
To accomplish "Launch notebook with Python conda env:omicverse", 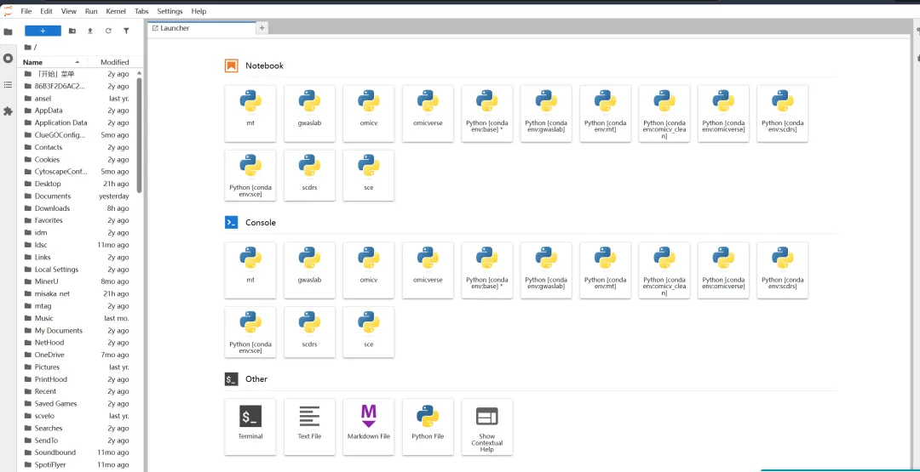I will [x=723, y=114].
